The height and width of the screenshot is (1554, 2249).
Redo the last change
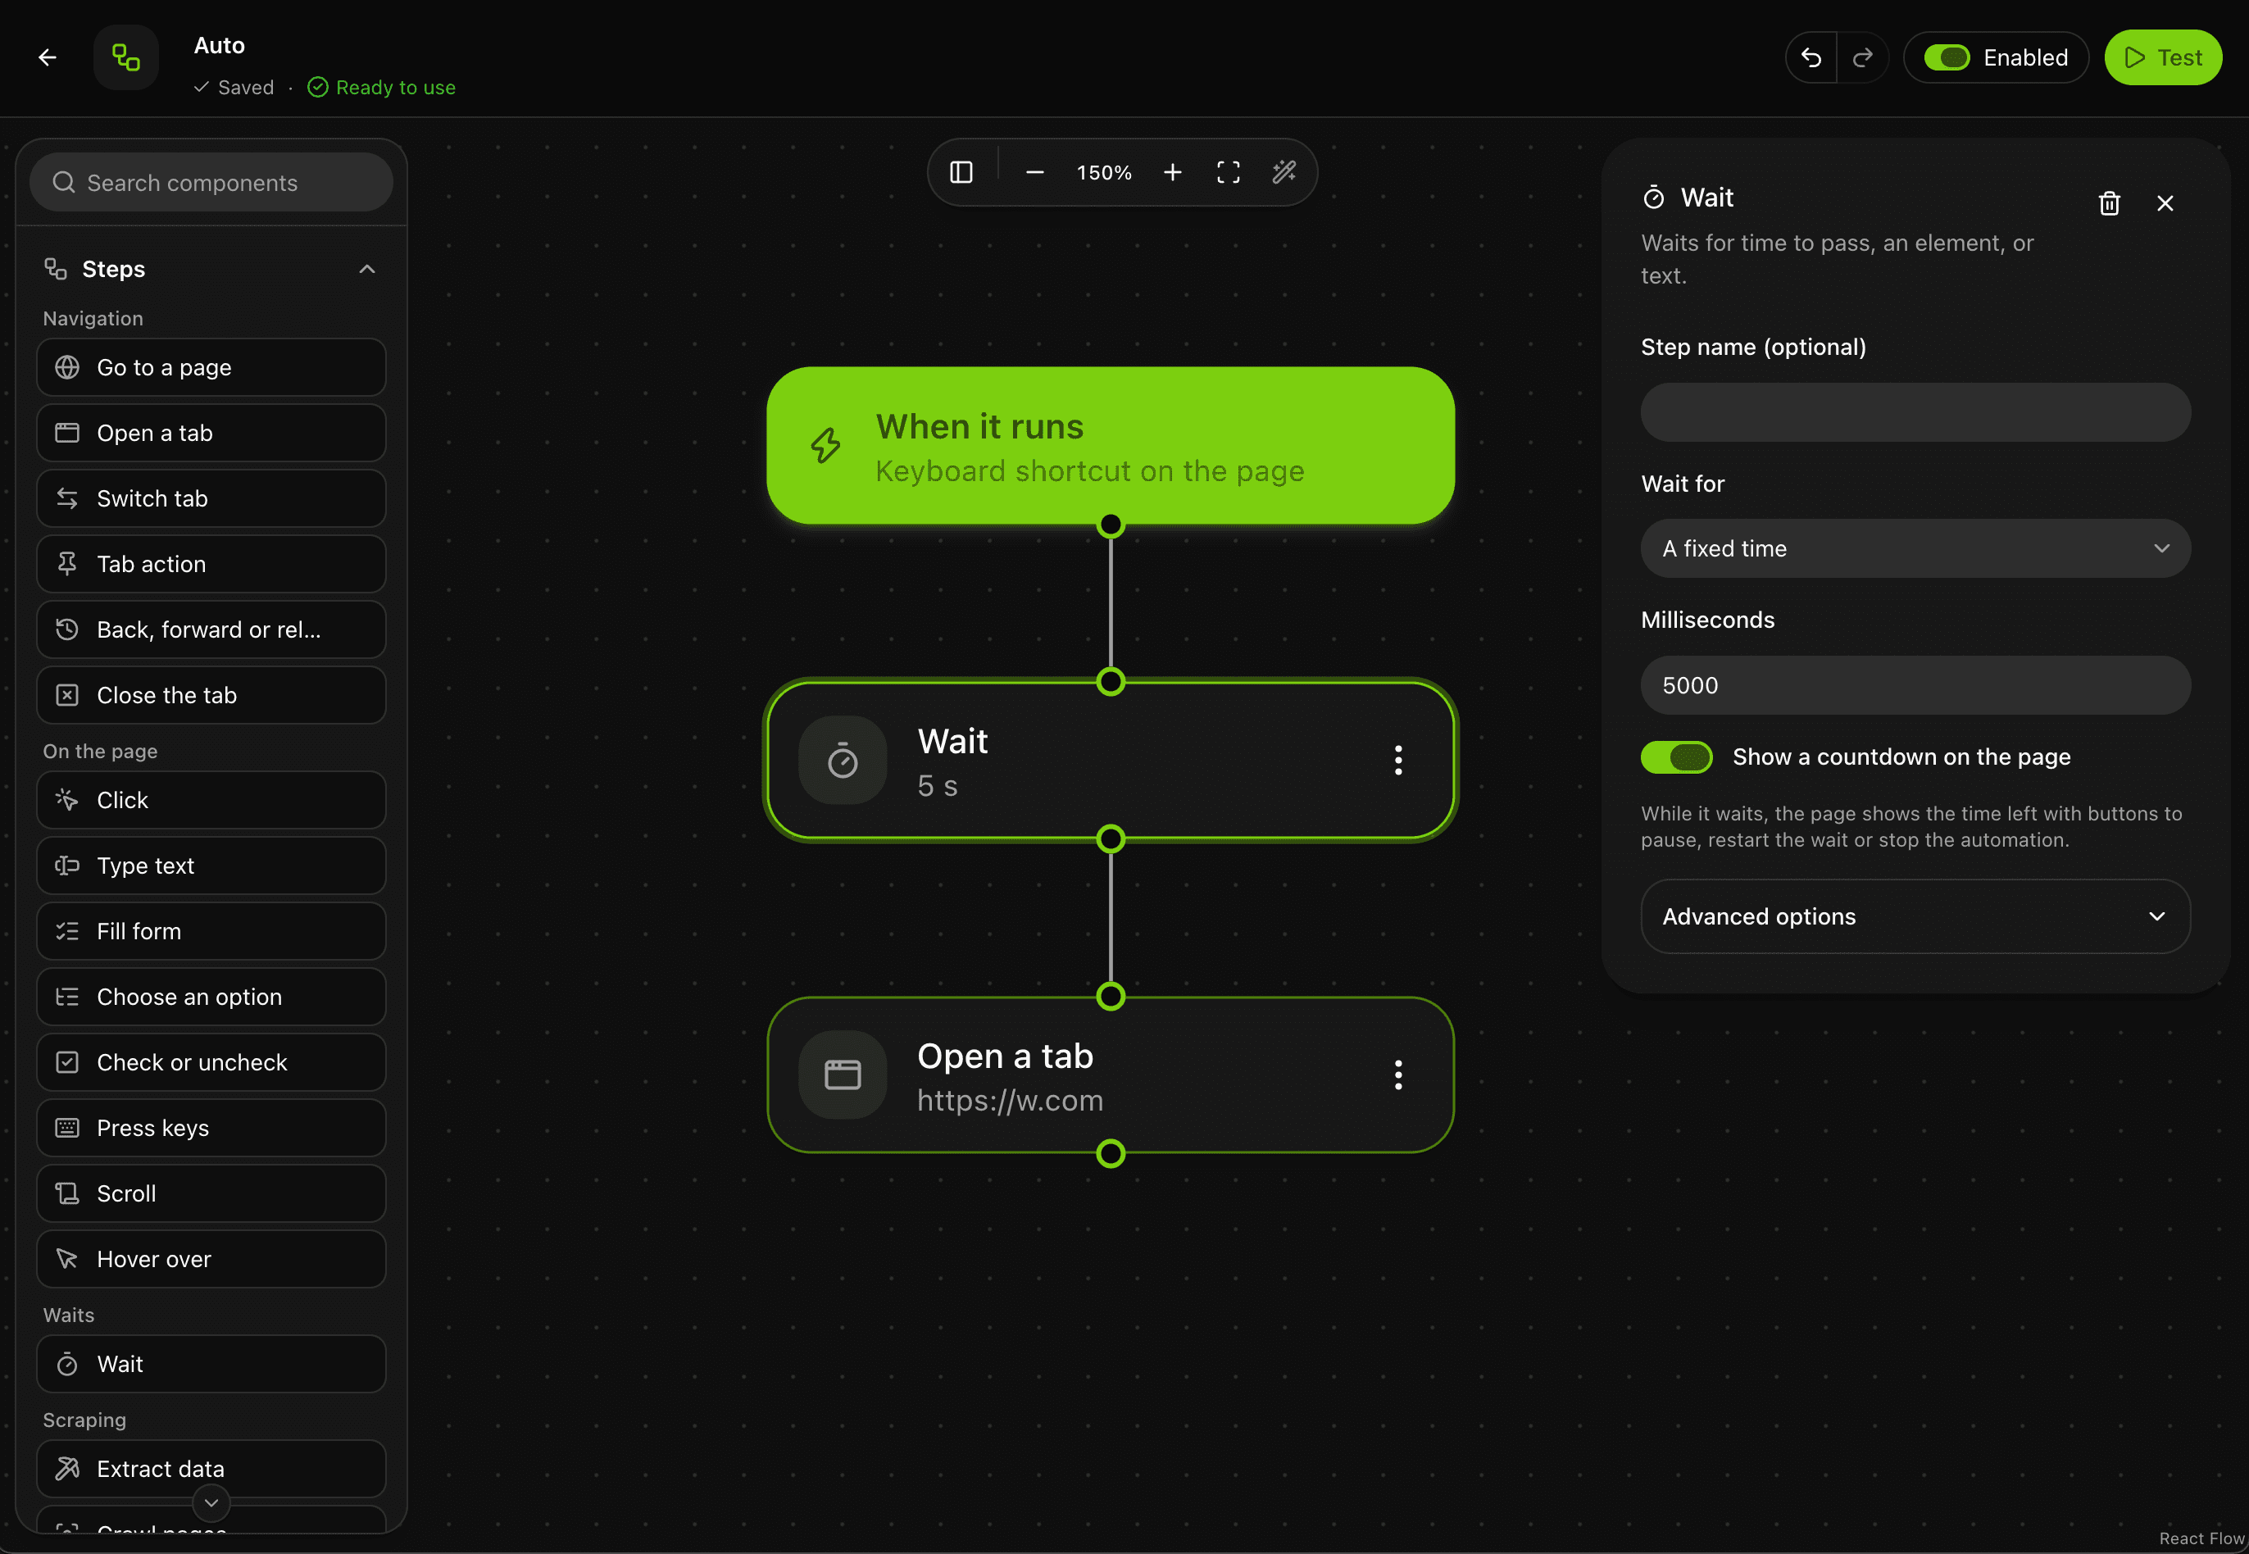[x=1862, y=57]
